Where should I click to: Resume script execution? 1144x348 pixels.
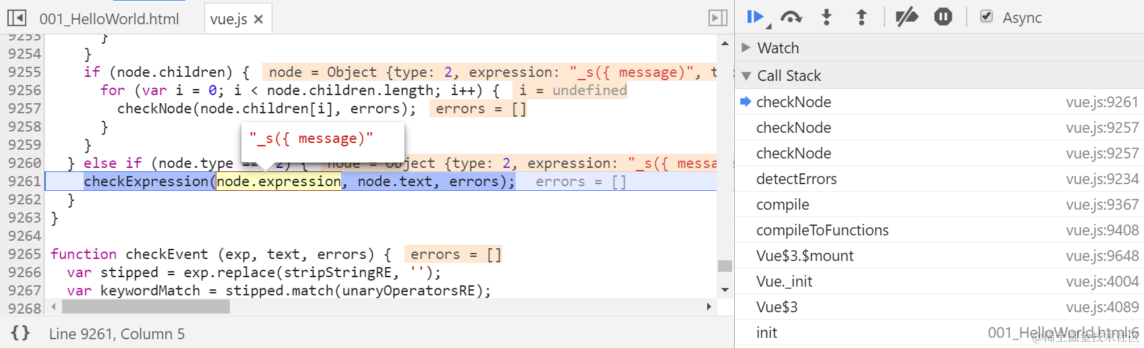(757, 18)
